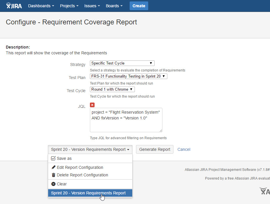Click the Cancel link
Image resolution: width=270 pixels, height=204 pixels.
click(184, 149)
